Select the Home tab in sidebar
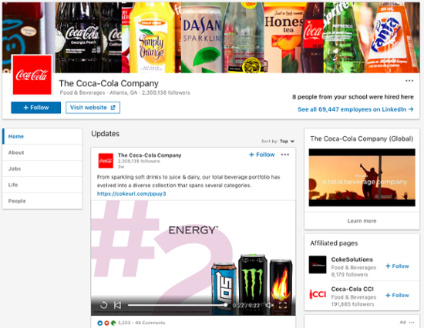Screen dimensions: 424x328 pyautogui.click(x=42, y=136)
